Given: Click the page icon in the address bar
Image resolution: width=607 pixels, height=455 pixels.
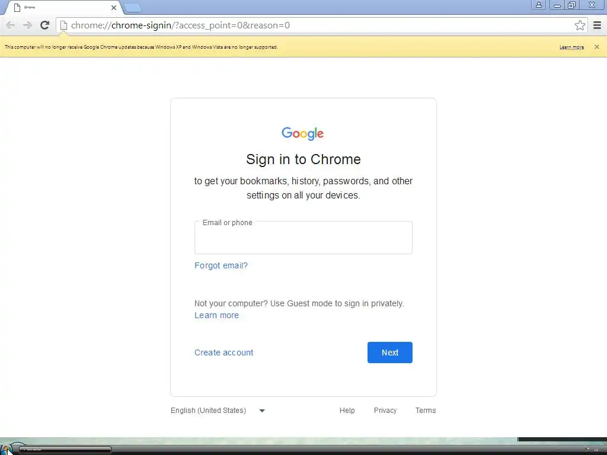Looking at the screenshot, I should 64,25.
